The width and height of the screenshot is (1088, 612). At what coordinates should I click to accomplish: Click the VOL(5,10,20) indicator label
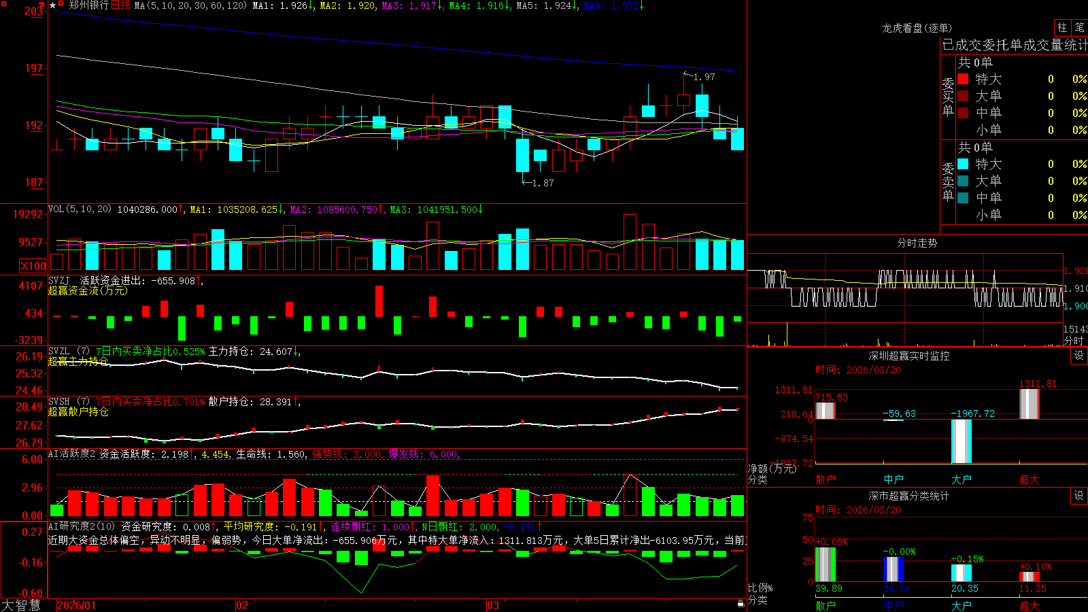80,209
